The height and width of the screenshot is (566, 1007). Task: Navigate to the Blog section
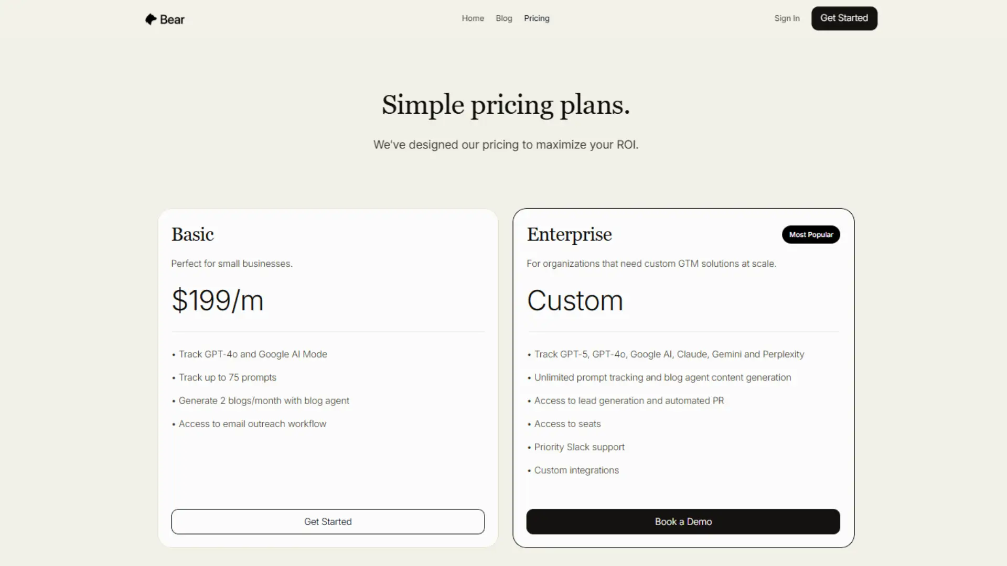[x=504, y=18]
